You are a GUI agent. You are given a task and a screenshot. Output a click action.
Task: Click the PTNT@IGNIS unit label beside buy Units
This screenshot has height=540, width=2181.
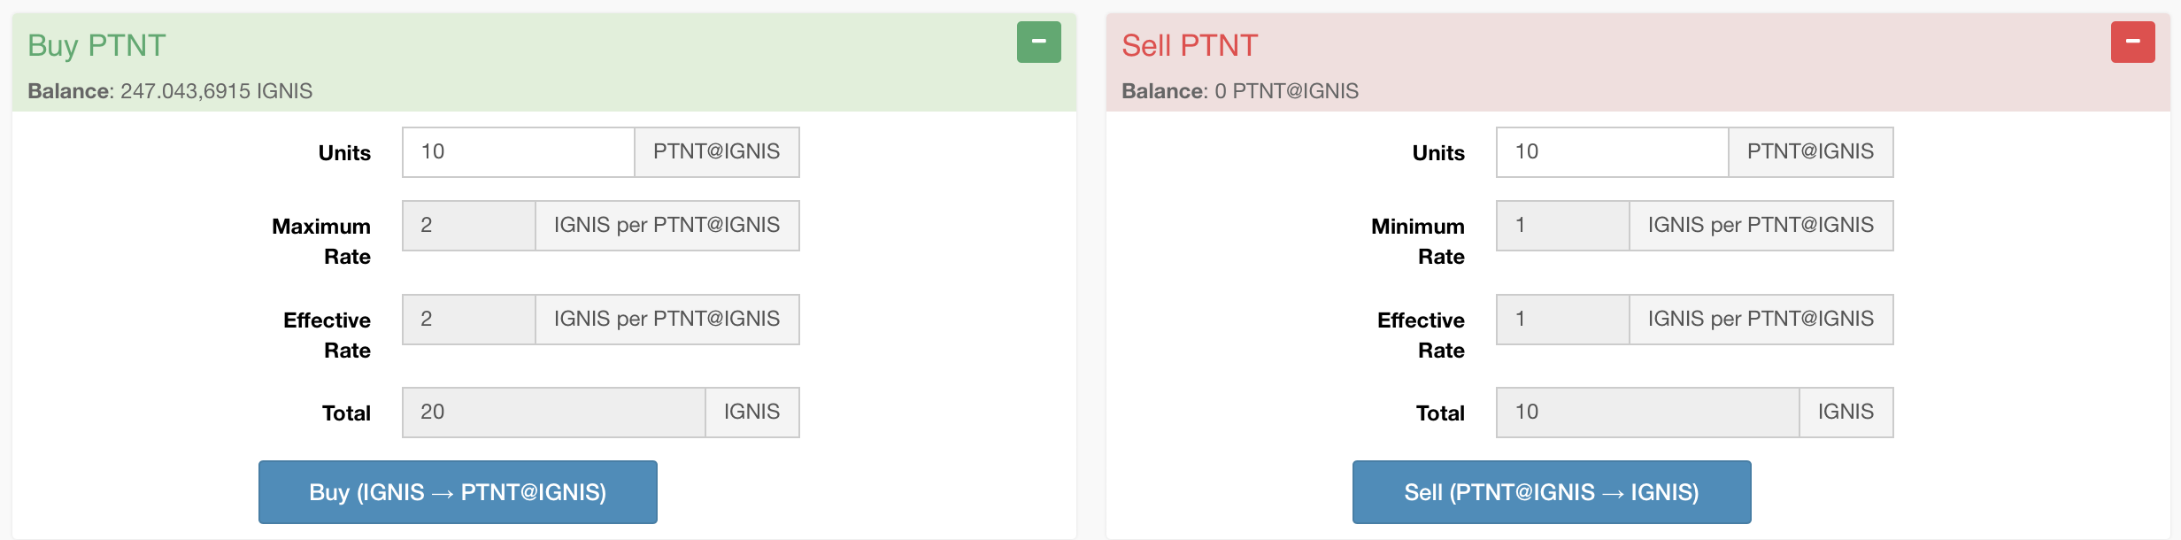point(716,152)
